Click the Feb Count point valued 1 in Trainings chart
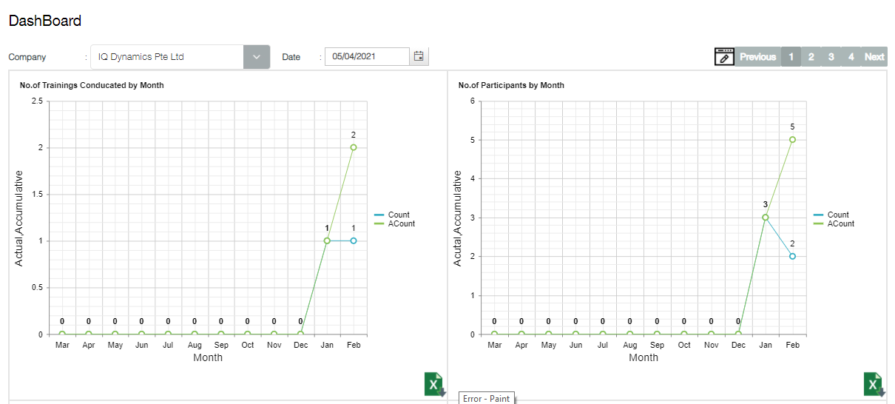Screen dimensions: 895x404 [x=354, y=240]
